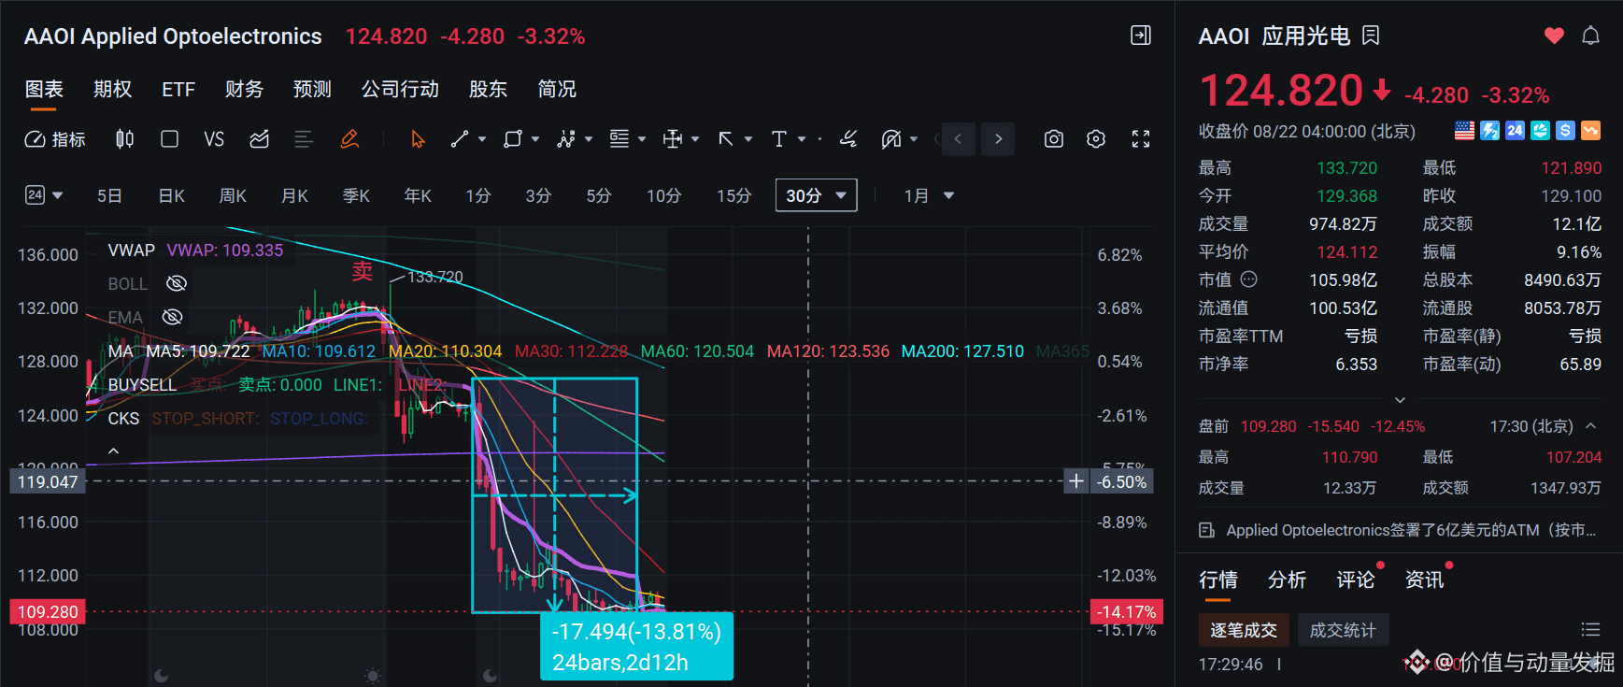
Task: Switch to the 评论 tab
Action: coord(1355,580)
